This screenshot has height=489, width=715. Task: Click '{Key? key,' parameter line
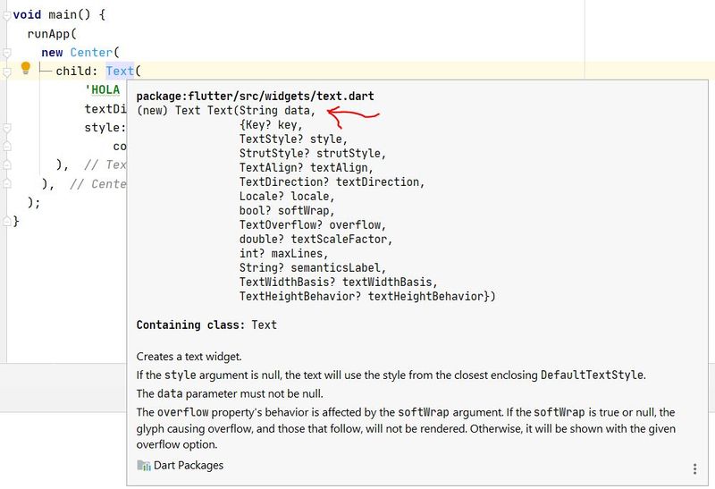pyautogui.click(x=271, y=125)
